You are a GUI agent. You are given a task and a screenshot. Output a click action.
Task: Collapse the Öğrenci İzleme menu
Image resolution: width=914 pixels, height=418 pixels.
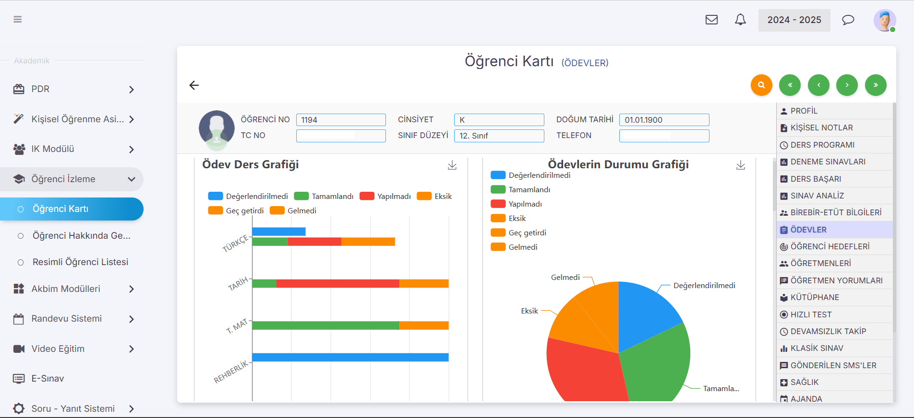(72, 179)
